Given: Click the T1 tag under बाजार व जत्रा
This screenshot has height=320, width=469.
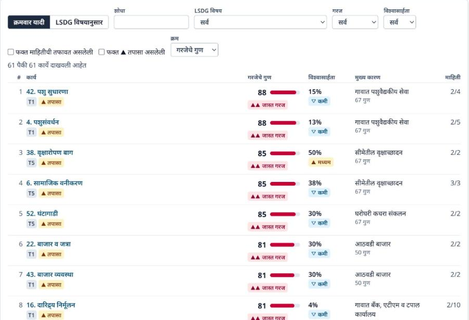Looking at the screenshot, I should click(x=31, y=254).
